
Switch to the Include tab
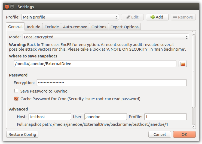[x=33, y=27]
